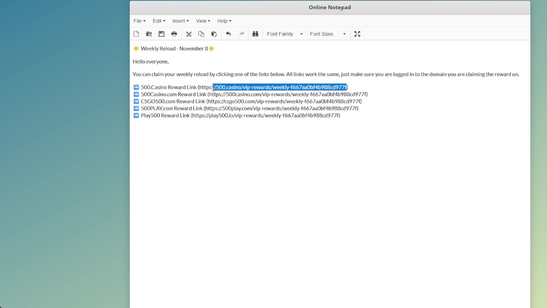Click the Online Notepad title text

click(330, 7)
